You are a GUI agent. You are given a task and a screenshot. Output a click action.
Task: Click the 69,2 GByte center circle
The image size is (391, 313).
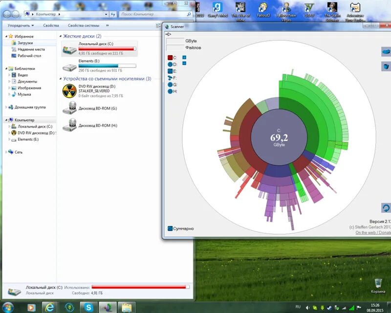279,137
